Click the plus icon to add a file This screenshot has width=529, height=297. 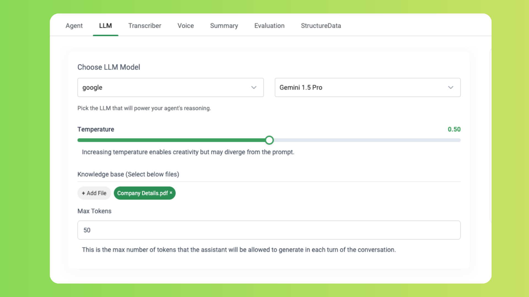84,193
